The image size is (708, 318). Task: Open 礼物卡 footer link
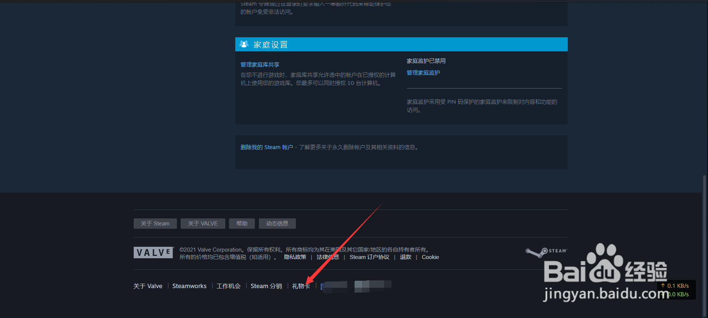[x=301, y=286]
